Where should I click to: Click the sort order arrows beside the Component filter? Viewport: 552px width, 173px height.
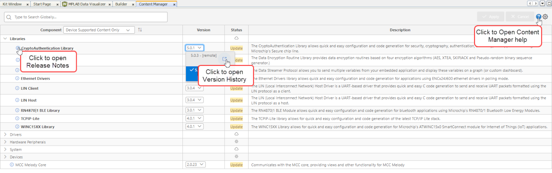pos(140,30)
